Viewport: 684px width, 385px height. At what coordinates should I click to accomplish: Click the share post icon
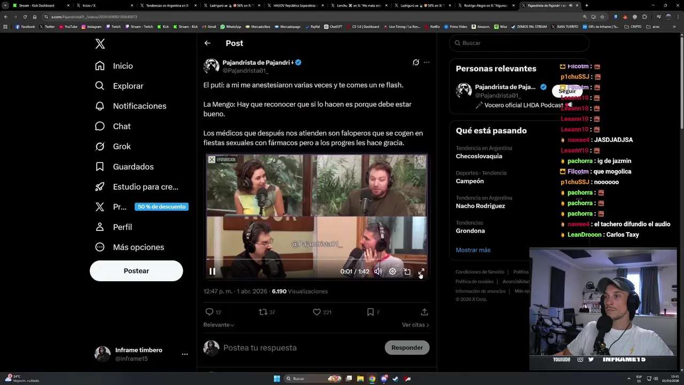(424, 312)
